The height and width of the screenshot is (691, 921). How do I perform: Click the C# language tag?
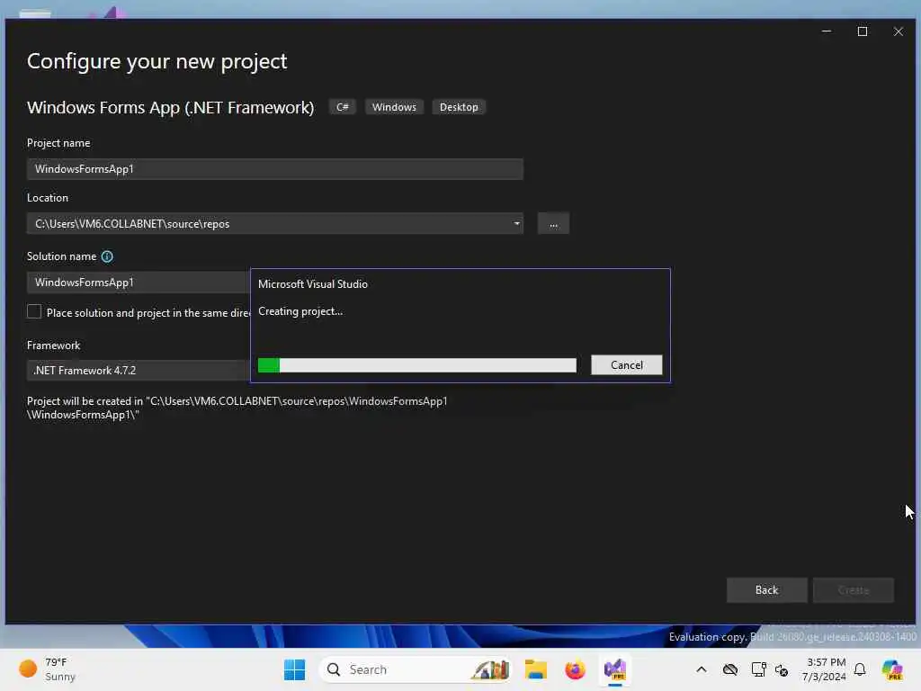(x=343, y=107)
